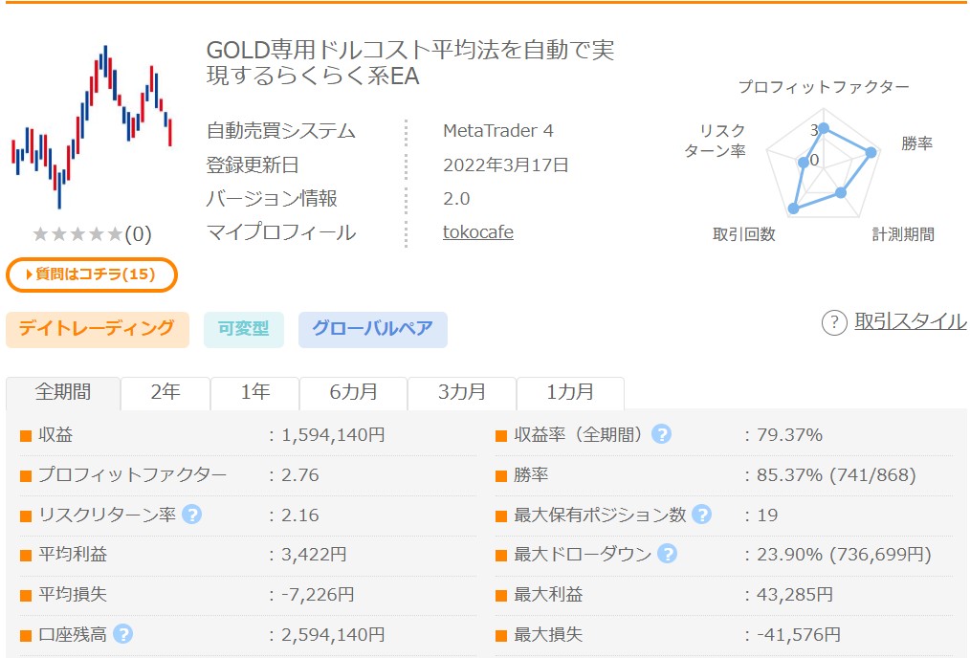Switch to the 2年 tab

pyautogui.click(x=165, y=392)
